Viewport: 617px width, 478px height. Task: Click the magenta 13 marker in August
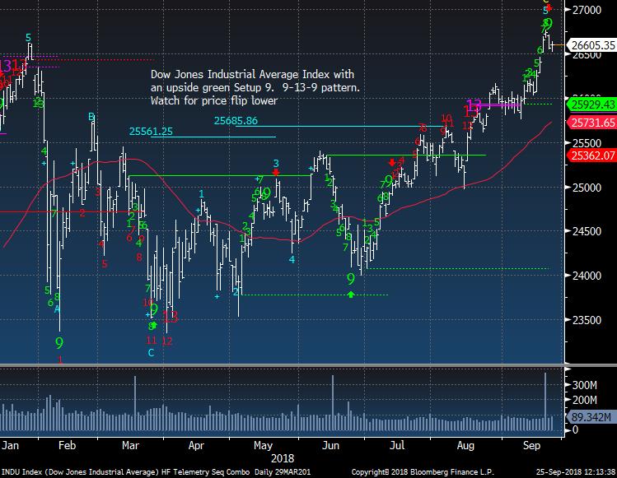(474, 107)
